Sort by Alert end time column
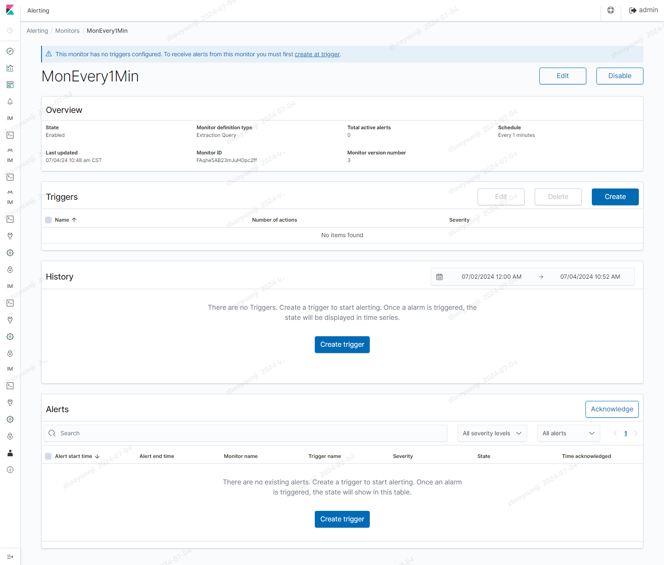This screenshot has height=565, width=664. tap(157, 456)
